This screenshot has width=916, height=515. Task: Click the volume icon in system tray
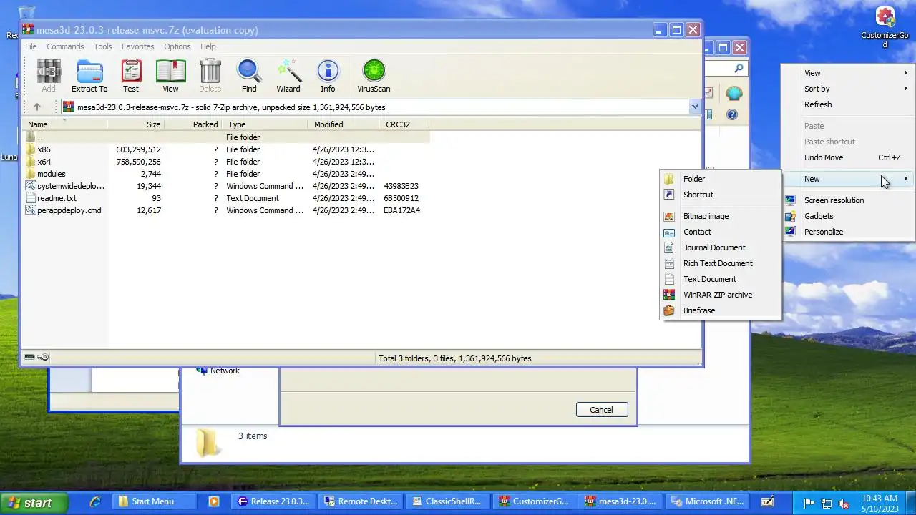(x=844, y=503)
